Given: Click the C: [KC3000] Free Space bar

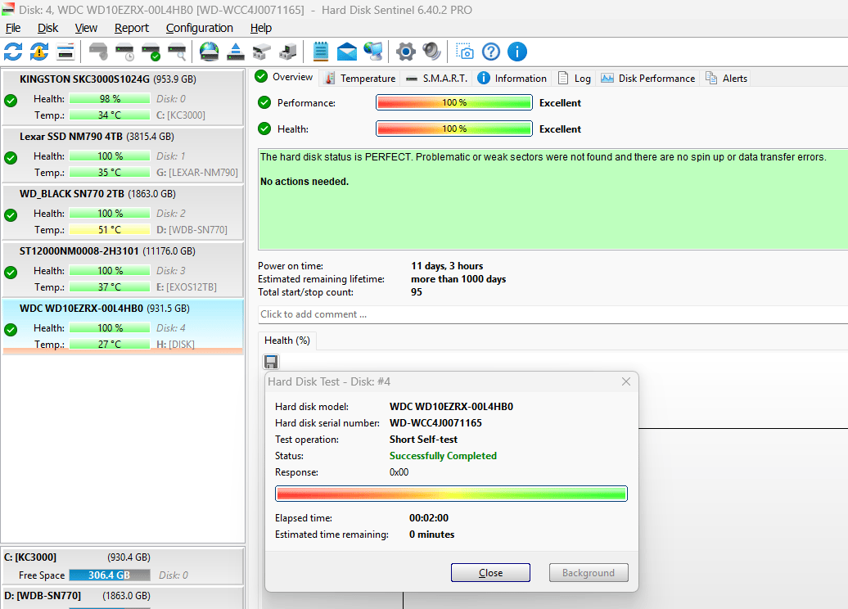Looking at the screenshot, I should (x=109, y=575).
